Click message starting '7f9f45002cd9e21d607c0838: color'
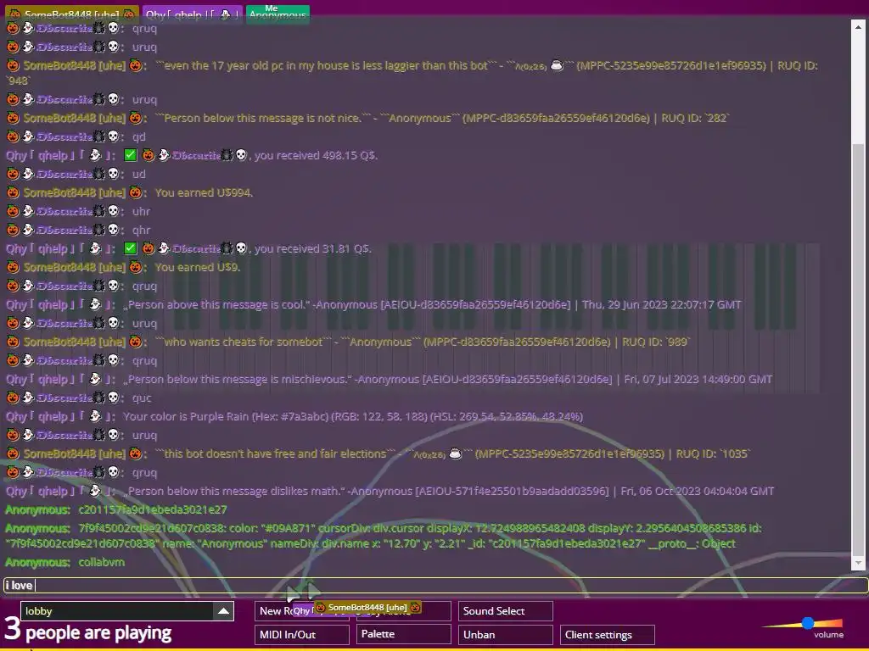This screenshot has width=869, height=651. pos(384,536)
